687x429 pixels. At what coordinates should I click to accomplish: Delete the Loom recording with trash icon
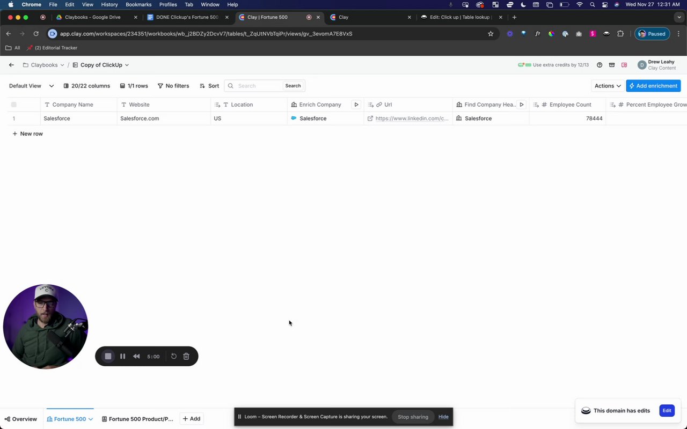point(186,356)
